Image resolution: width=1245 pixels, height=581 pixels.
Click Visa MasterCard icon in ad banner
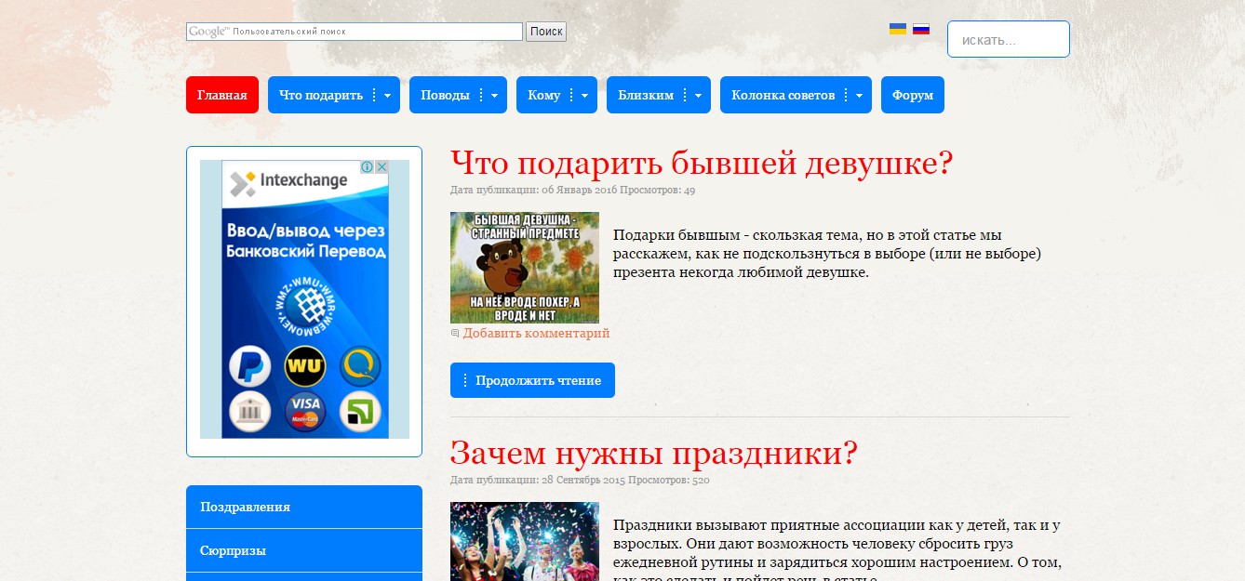[305, 412]
